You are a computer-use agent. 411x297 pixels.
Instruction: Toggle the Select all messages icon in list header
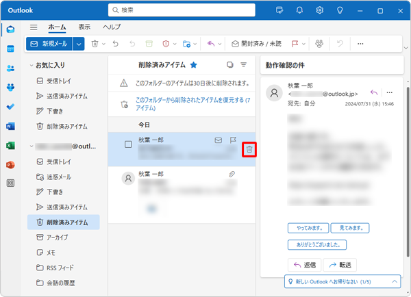[x=230, y=65]
